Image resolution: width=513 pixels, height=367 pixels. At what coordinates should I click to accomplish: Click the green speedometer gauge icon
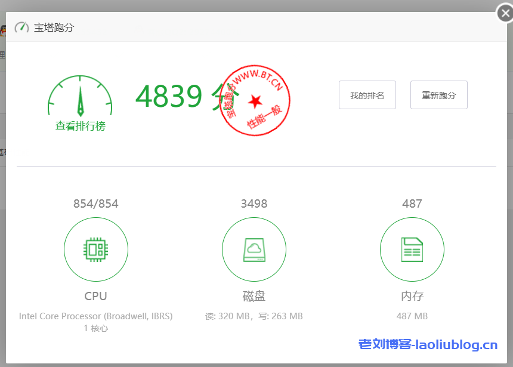[80, 97]
